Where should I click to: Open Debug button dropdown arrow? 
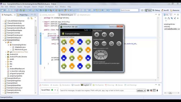[43, 10]
